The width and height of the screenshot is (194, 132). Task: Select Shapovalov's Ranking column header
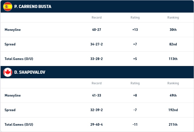click(x=173, y=83)
